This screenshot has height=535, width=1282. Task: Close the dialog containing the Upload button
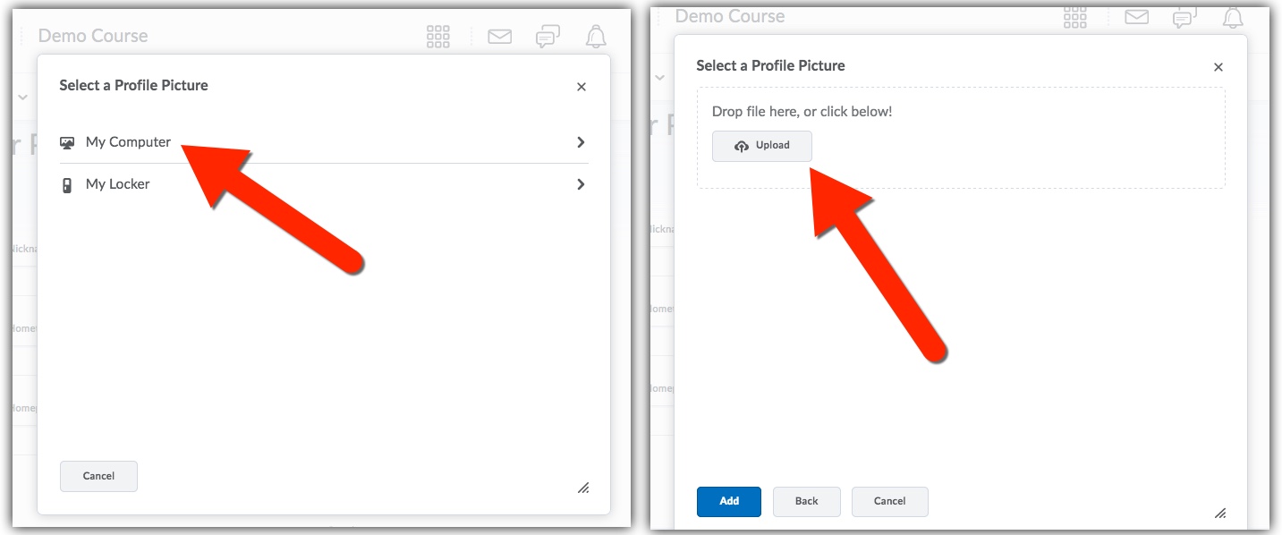click(x=1218, y=67)
